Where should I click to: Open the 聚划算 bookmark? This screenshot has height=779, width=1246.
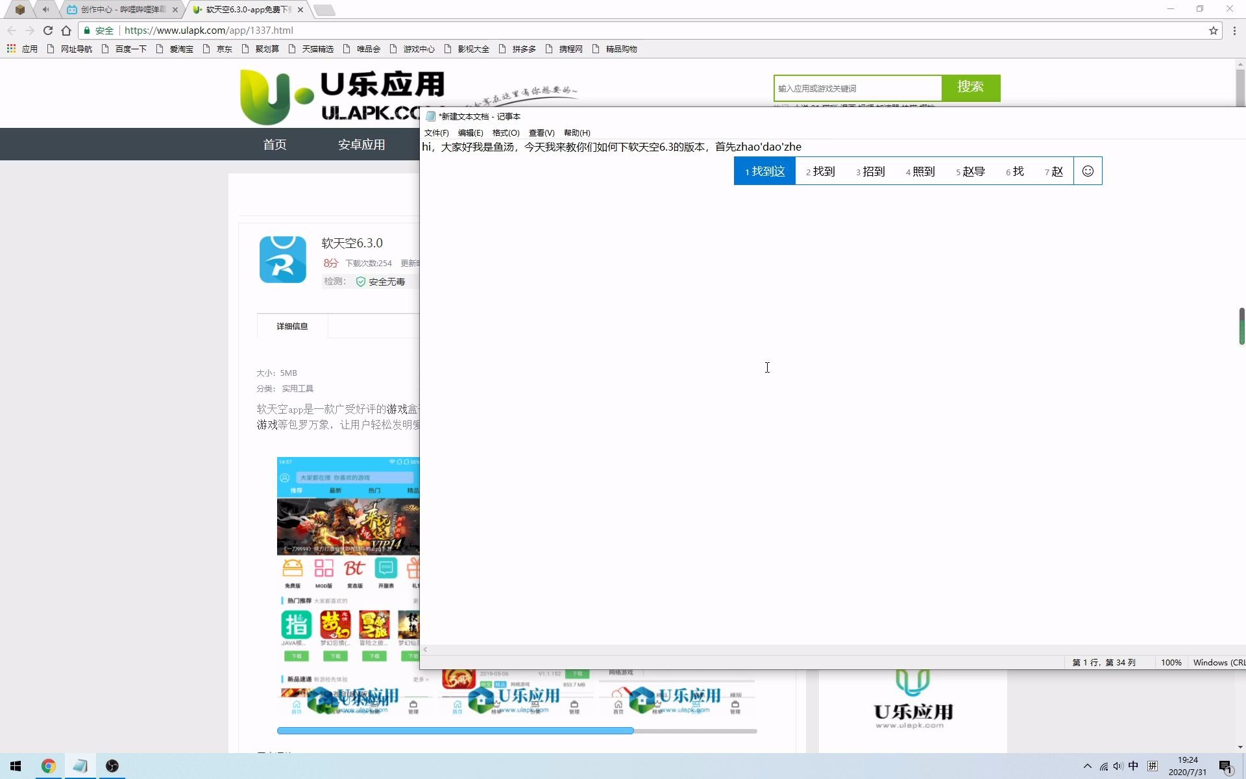tap(260, 49)
